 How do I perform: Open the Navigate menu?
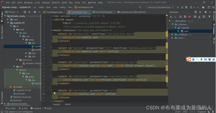tap(28, 3)
